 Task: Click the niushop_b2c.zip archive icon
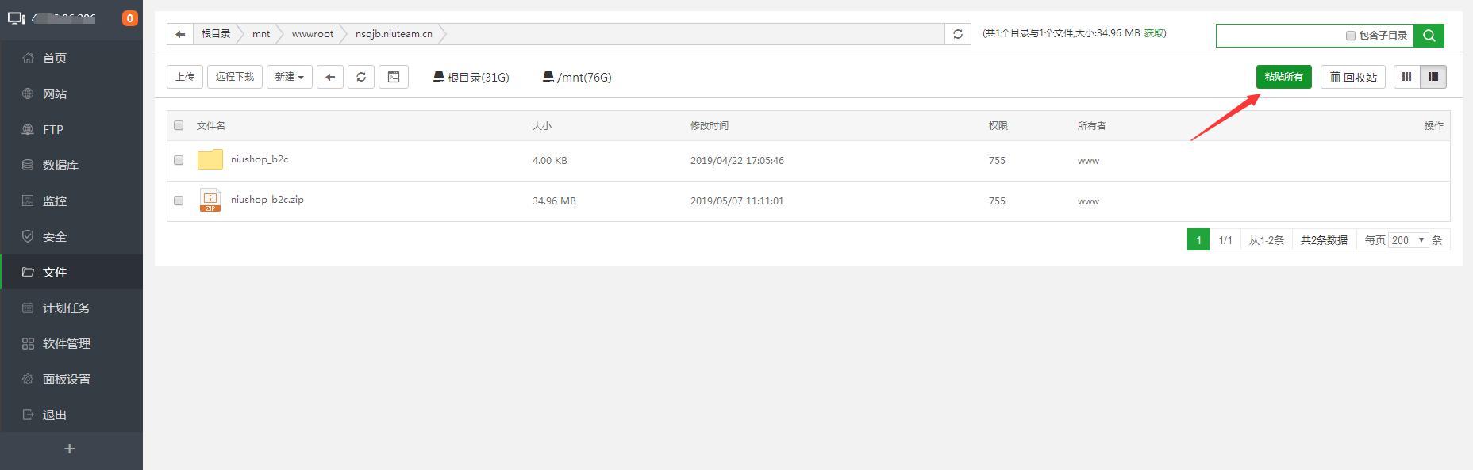click(x=210, y=201)
